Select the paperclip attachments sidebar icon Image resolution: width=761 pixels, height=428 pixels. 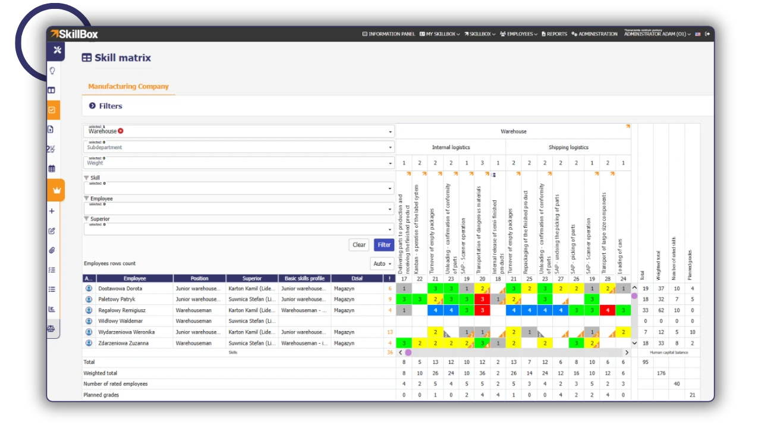coord(52,250)
